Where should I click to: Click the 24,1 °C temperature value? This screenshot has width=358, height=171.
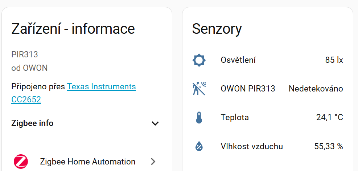(x=329, y=118)
